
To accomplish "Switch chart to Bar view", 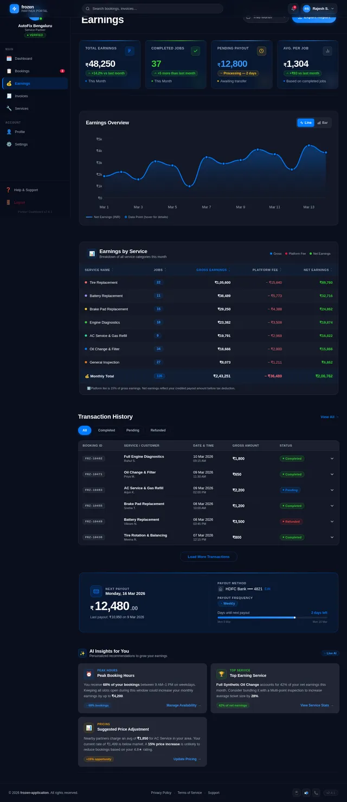I will coord(323,123).
